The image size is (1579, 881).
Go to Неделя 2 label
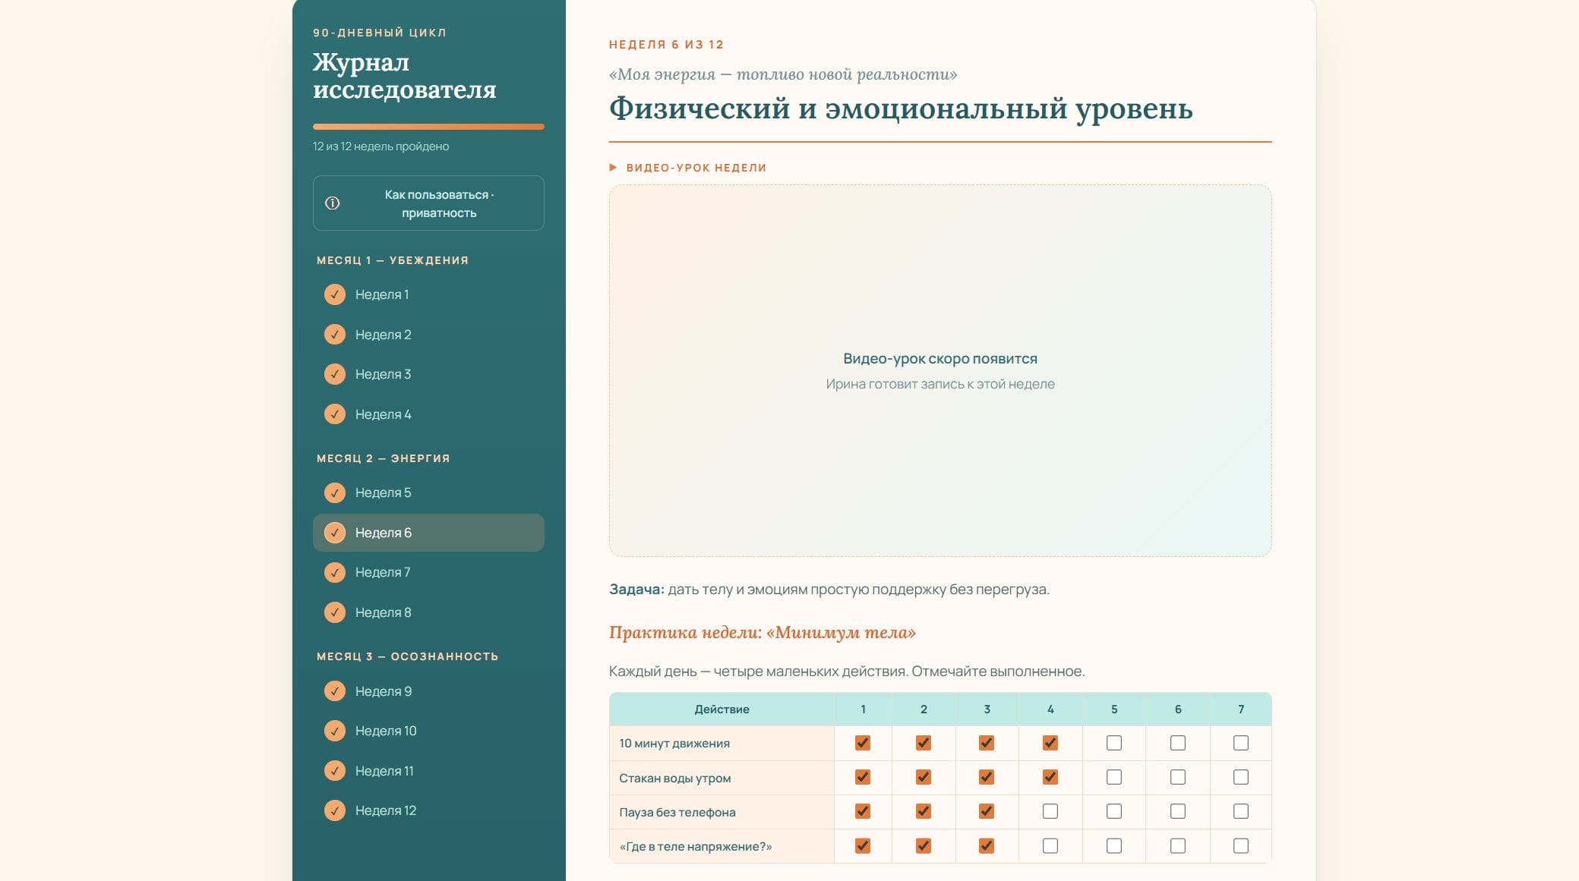pos(384,335)
